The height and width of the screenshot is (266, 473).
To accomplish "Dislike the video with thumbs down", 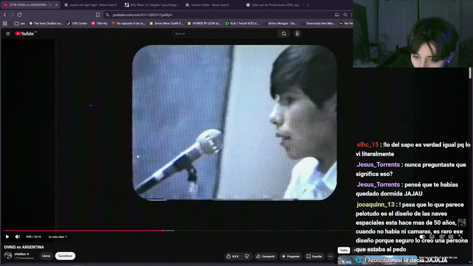I will pyautogui.click(x=247, y=256).
